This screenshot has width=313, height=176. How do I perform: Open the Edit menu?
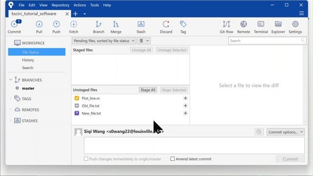click(x=32, y=5)
